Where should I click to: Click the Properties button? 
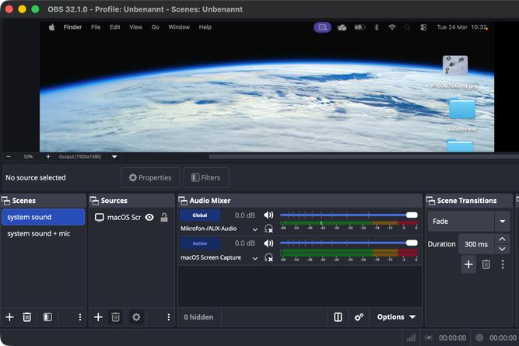coord(150,177)
